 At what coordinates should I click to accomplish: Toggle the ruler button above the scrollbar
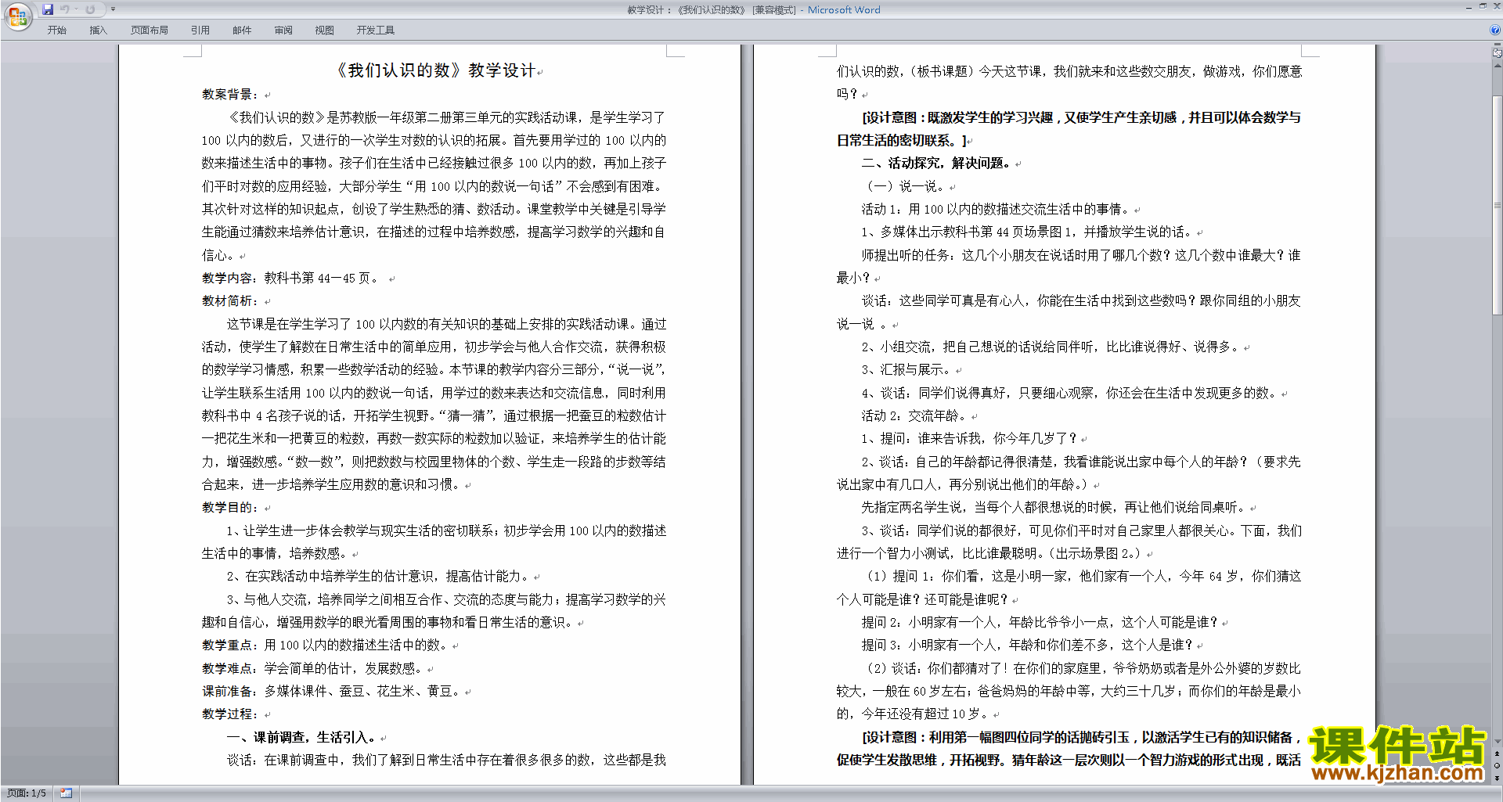(x=1498, y=53)
